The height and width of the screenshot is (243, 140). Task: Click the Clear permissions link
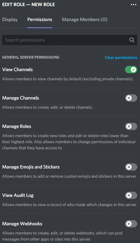point(121,57)
